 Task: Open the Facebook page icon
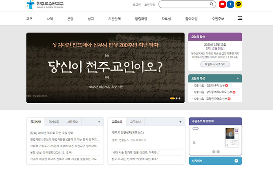pos(230,4)
